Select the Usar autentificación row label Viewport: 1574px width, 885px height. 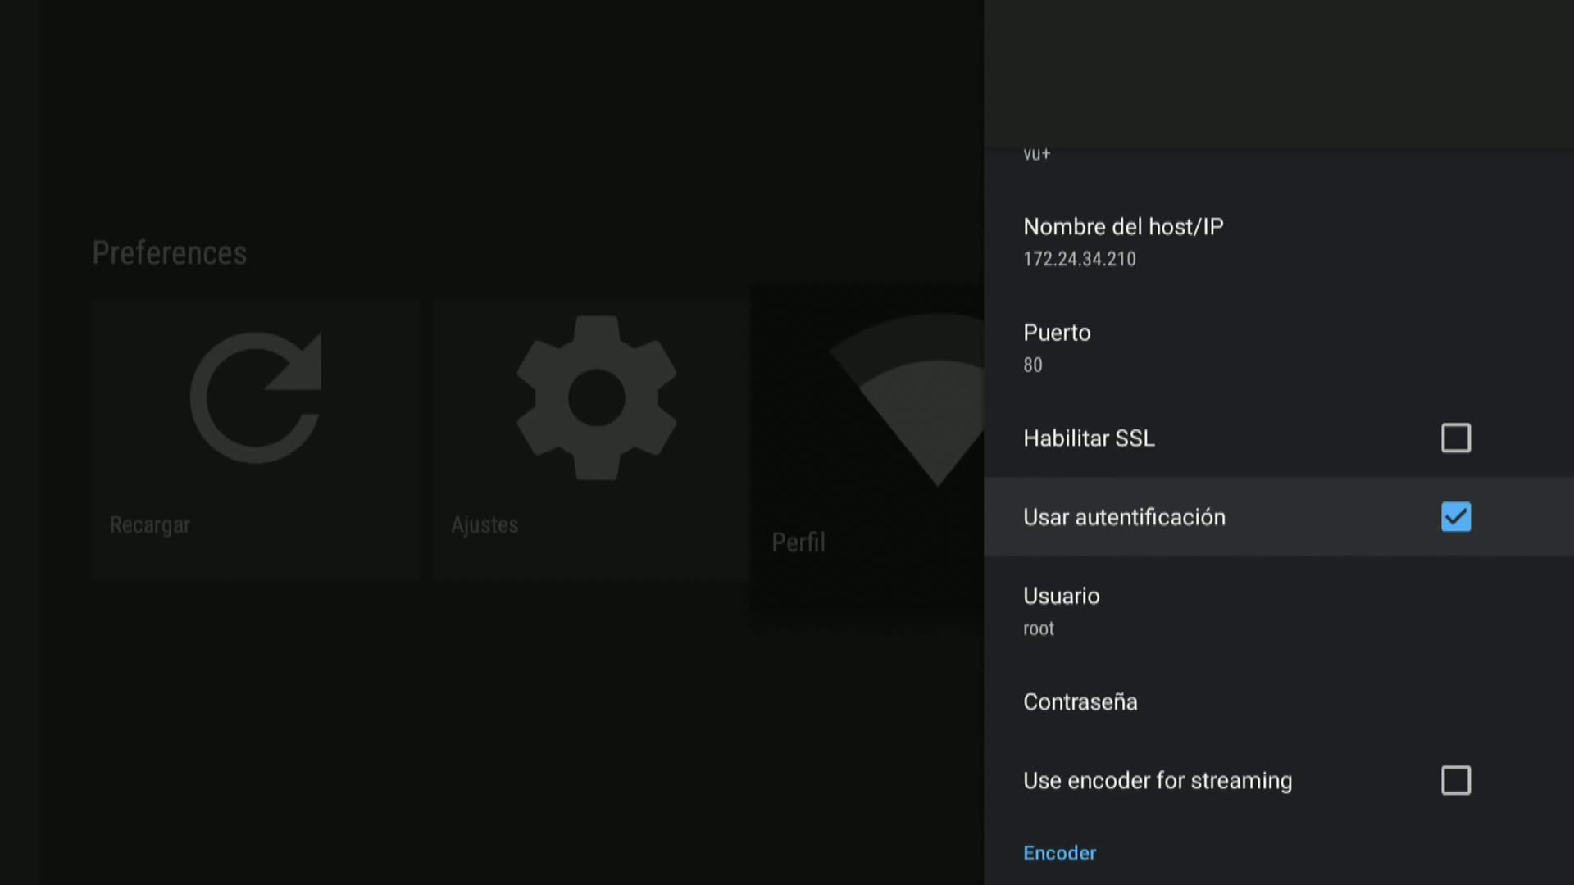coord(1124,517)
